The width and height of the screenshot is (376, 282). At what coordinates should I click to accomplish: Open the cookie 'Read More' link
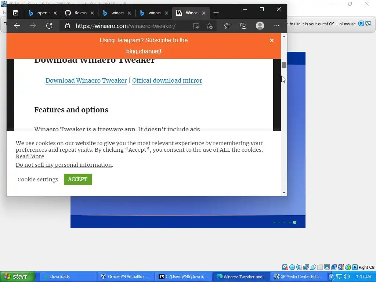tap(30, 156)
